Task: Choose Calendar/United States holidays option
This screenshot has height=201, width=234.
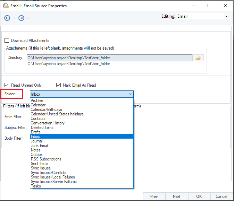Action: [57, 114]
